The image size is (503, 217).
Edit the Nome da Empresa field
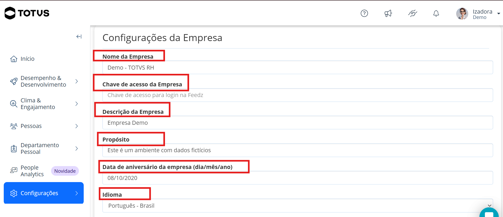[x=298, y=67]
